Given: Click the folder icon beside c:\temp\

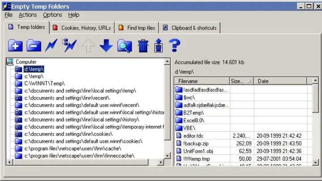Looking at the screenshot, I should click(18, 76).
